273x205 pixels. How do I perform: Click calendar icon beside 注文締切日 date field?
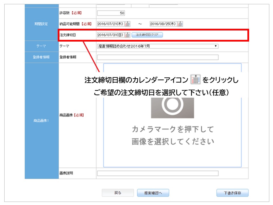[x=128, y=35]
